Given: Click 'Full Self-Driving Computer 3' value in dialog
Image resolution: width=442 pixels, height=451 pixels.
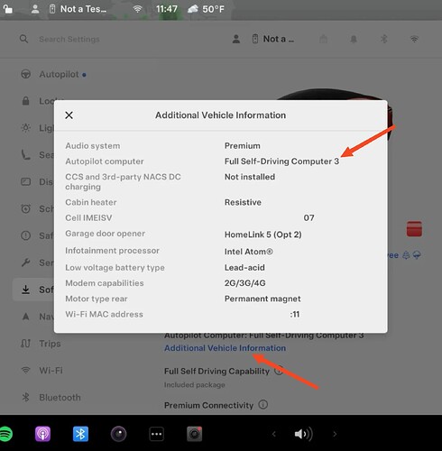Looking at the screenshot, I should tap(281, 161).
